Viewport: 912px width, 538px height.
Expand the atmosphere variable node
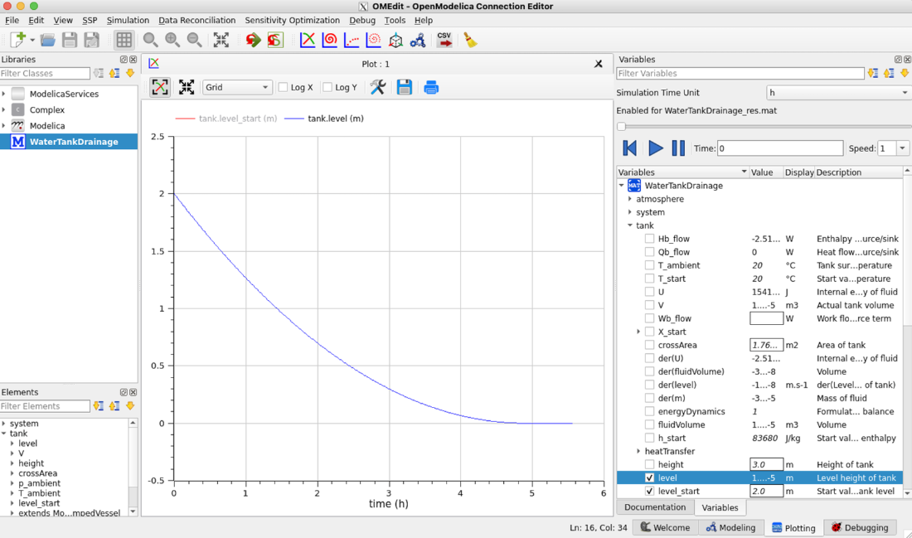pos(630,199)
